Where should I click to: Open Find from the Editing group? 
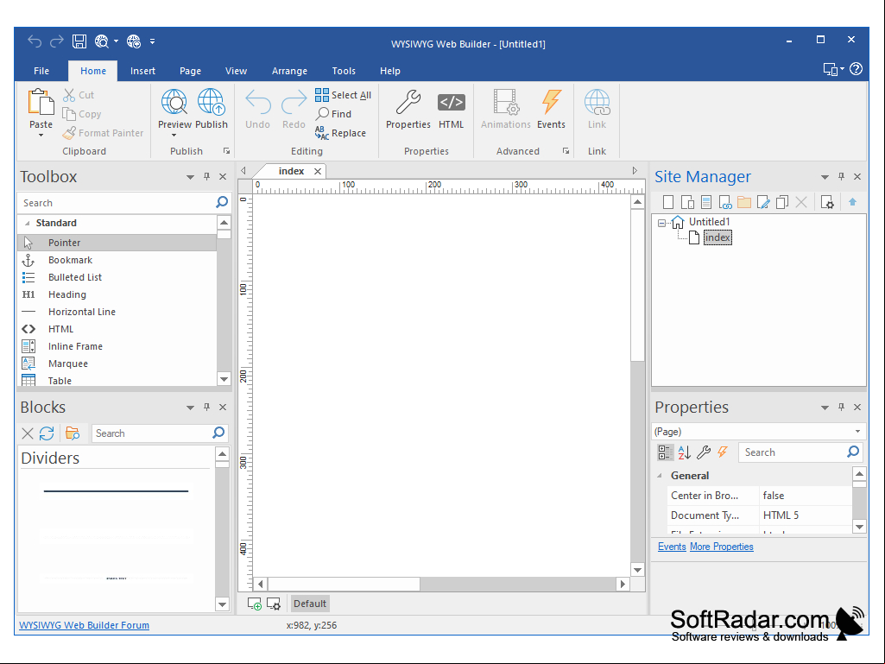coord(333,114)
